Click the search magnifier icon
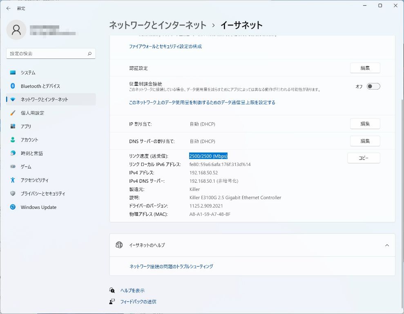 click(x=89, y=54)
